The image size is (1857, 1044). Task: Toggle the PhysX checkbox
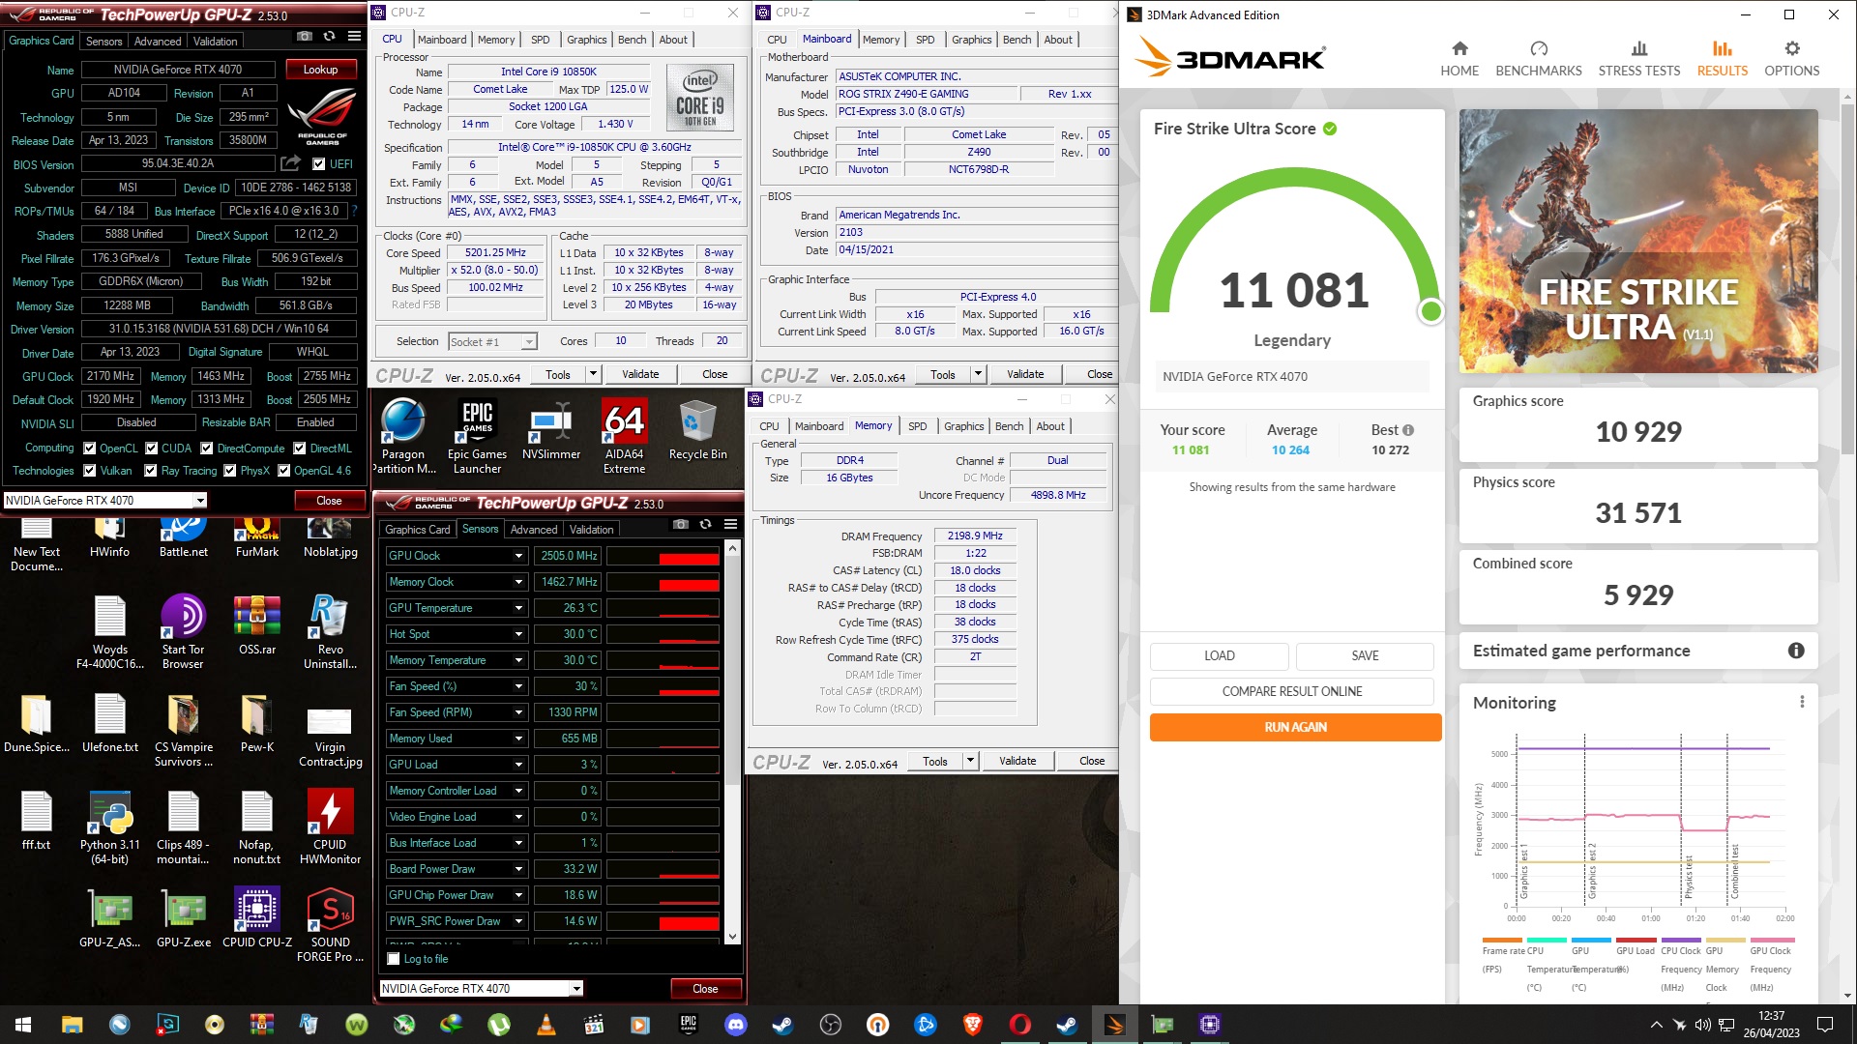click(x=230, y=470)
